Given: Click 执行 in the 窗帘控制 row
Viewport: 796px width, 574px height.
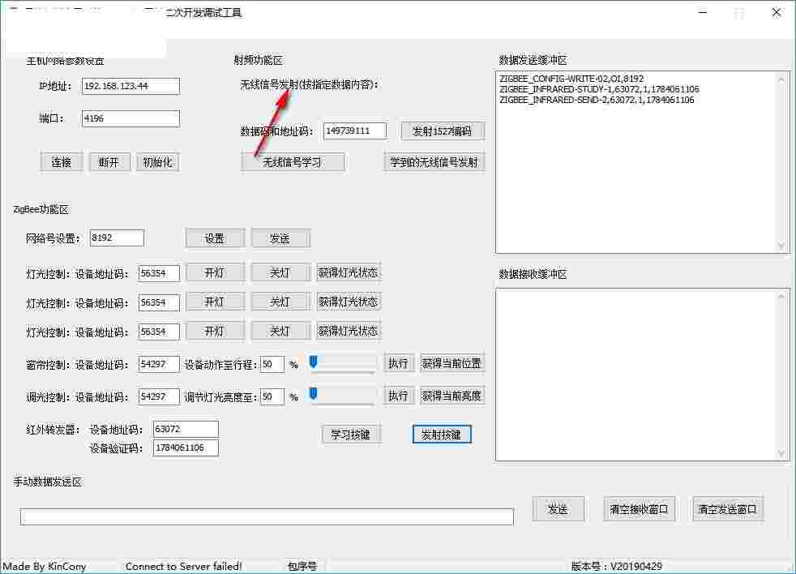Looking at the screenshot, I should tap(398, 364).
